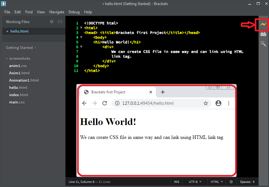269x187 pixels.
Task: Collapse the body tag fold on line 4
Action: [x=81, y=37]
